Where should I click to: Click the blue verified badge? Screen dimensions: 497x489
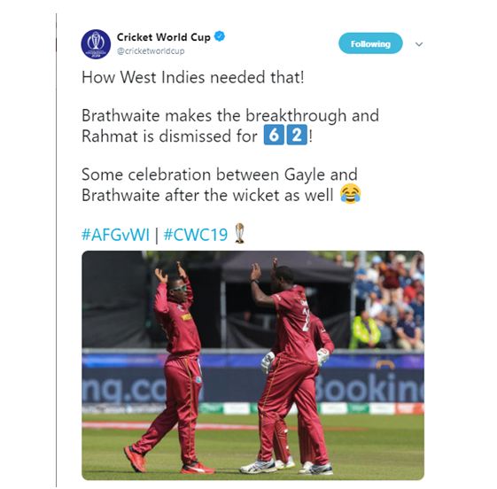(220, 36)
